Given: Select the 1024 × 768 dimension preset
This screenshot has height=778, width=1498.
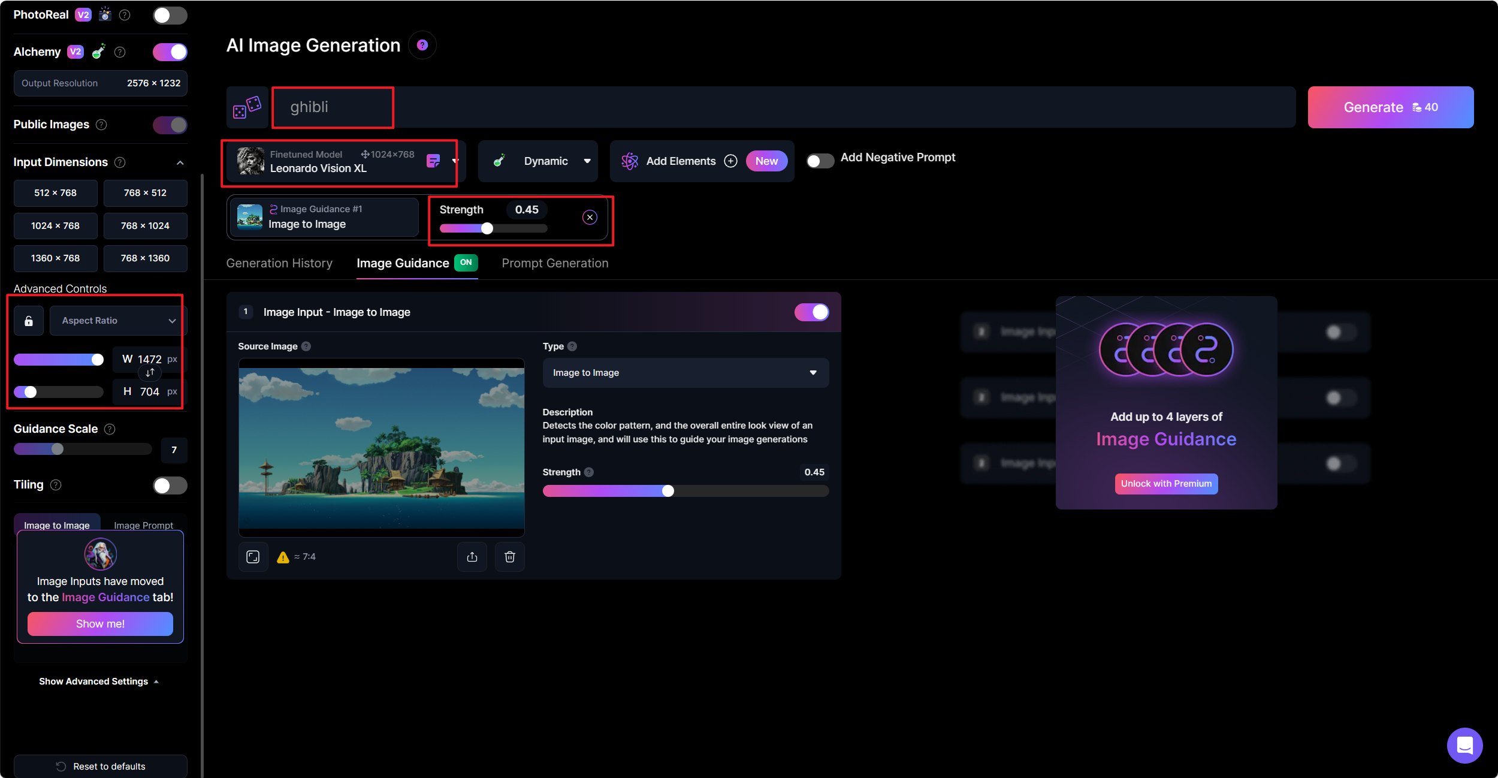Looking at the screenshot, I should [55, 226].
